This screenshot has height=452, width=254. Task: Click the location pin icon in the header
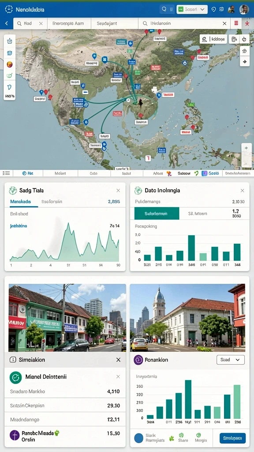point(213,9)
